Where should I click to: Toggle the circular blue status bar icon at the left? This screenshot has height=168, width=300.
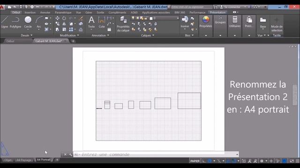pos(210,161)
